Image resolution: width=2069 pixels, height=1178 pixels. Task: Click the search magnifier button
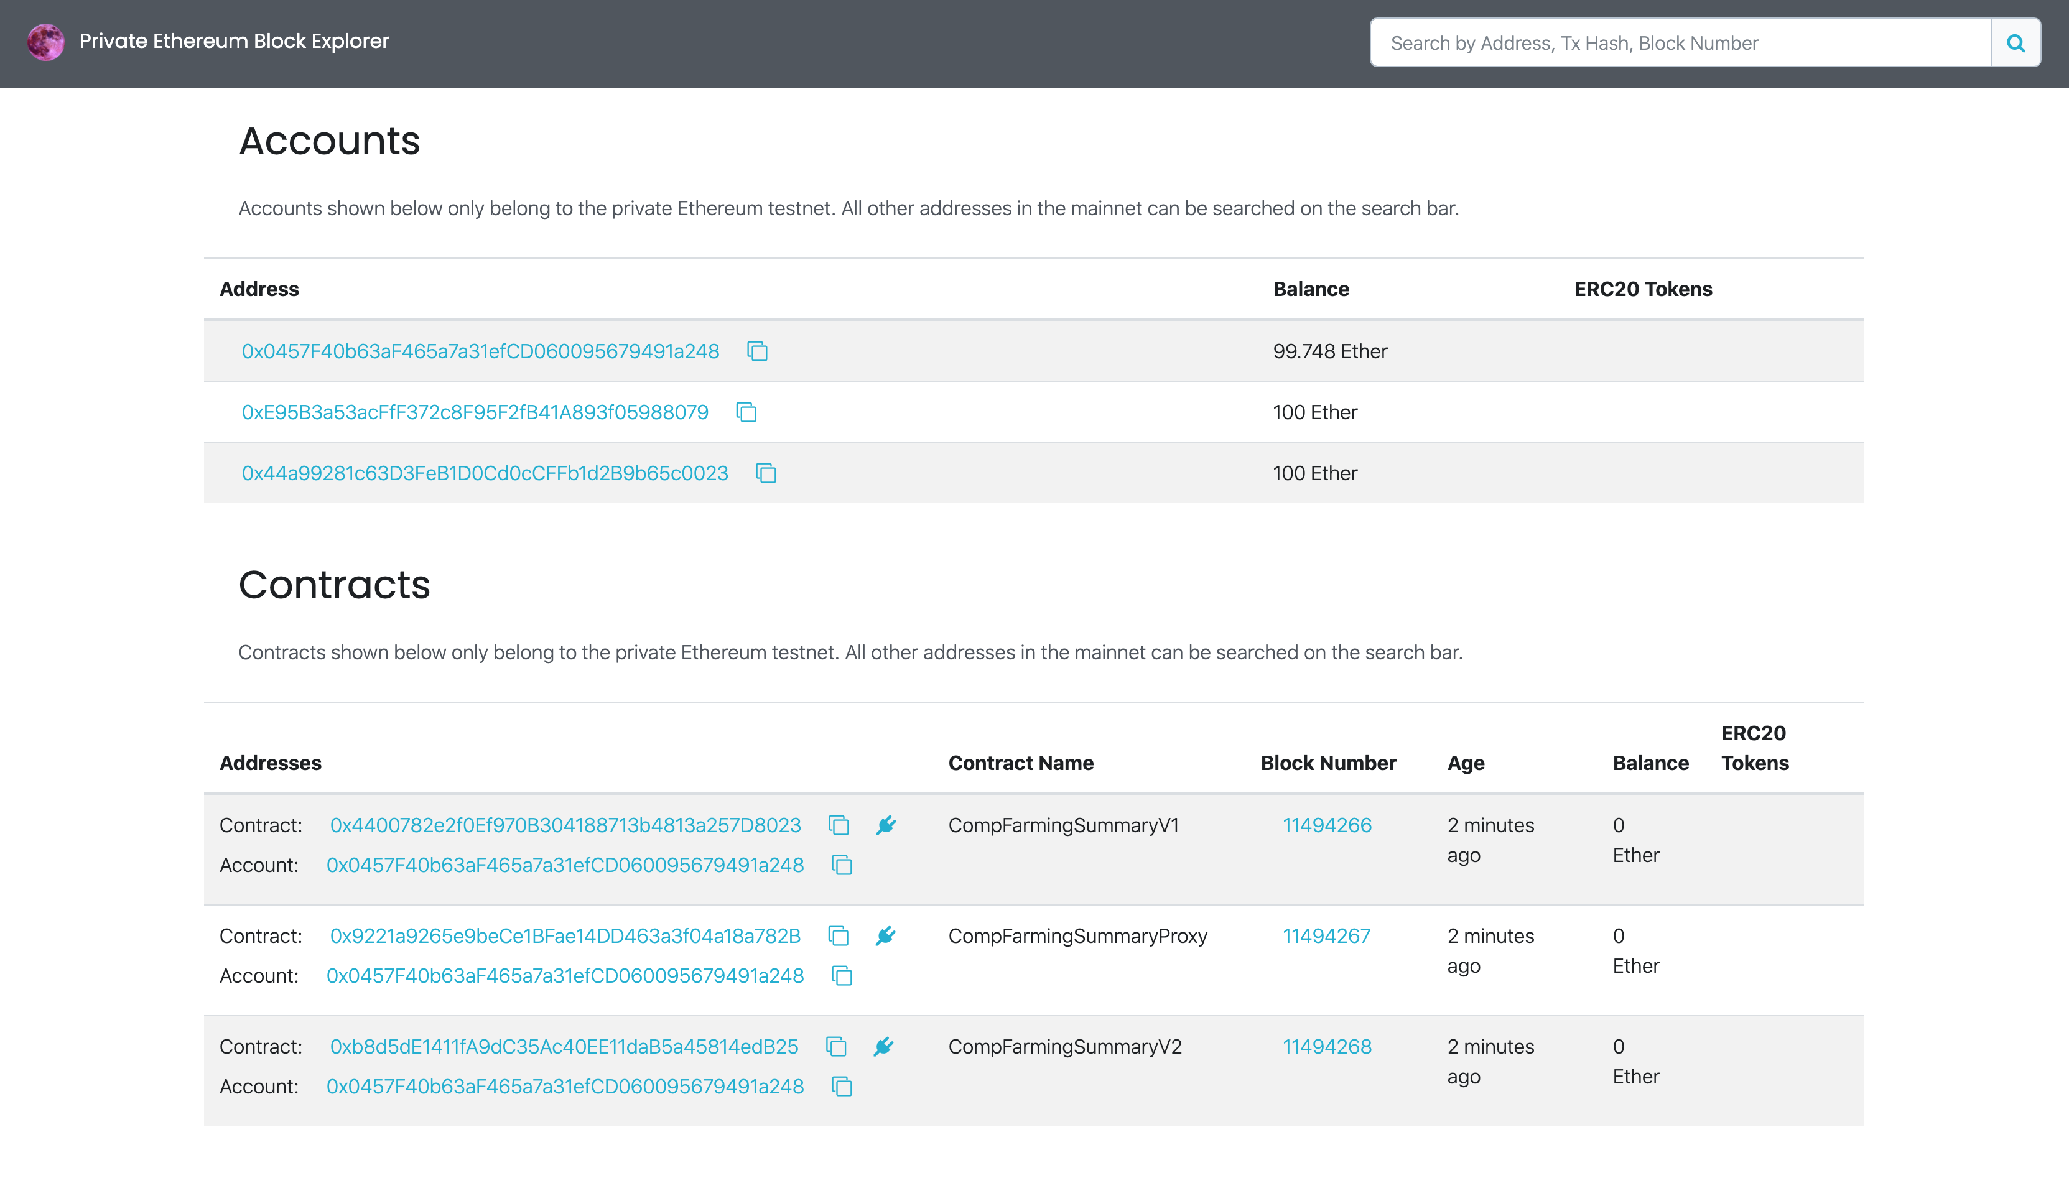[2015, 43]
